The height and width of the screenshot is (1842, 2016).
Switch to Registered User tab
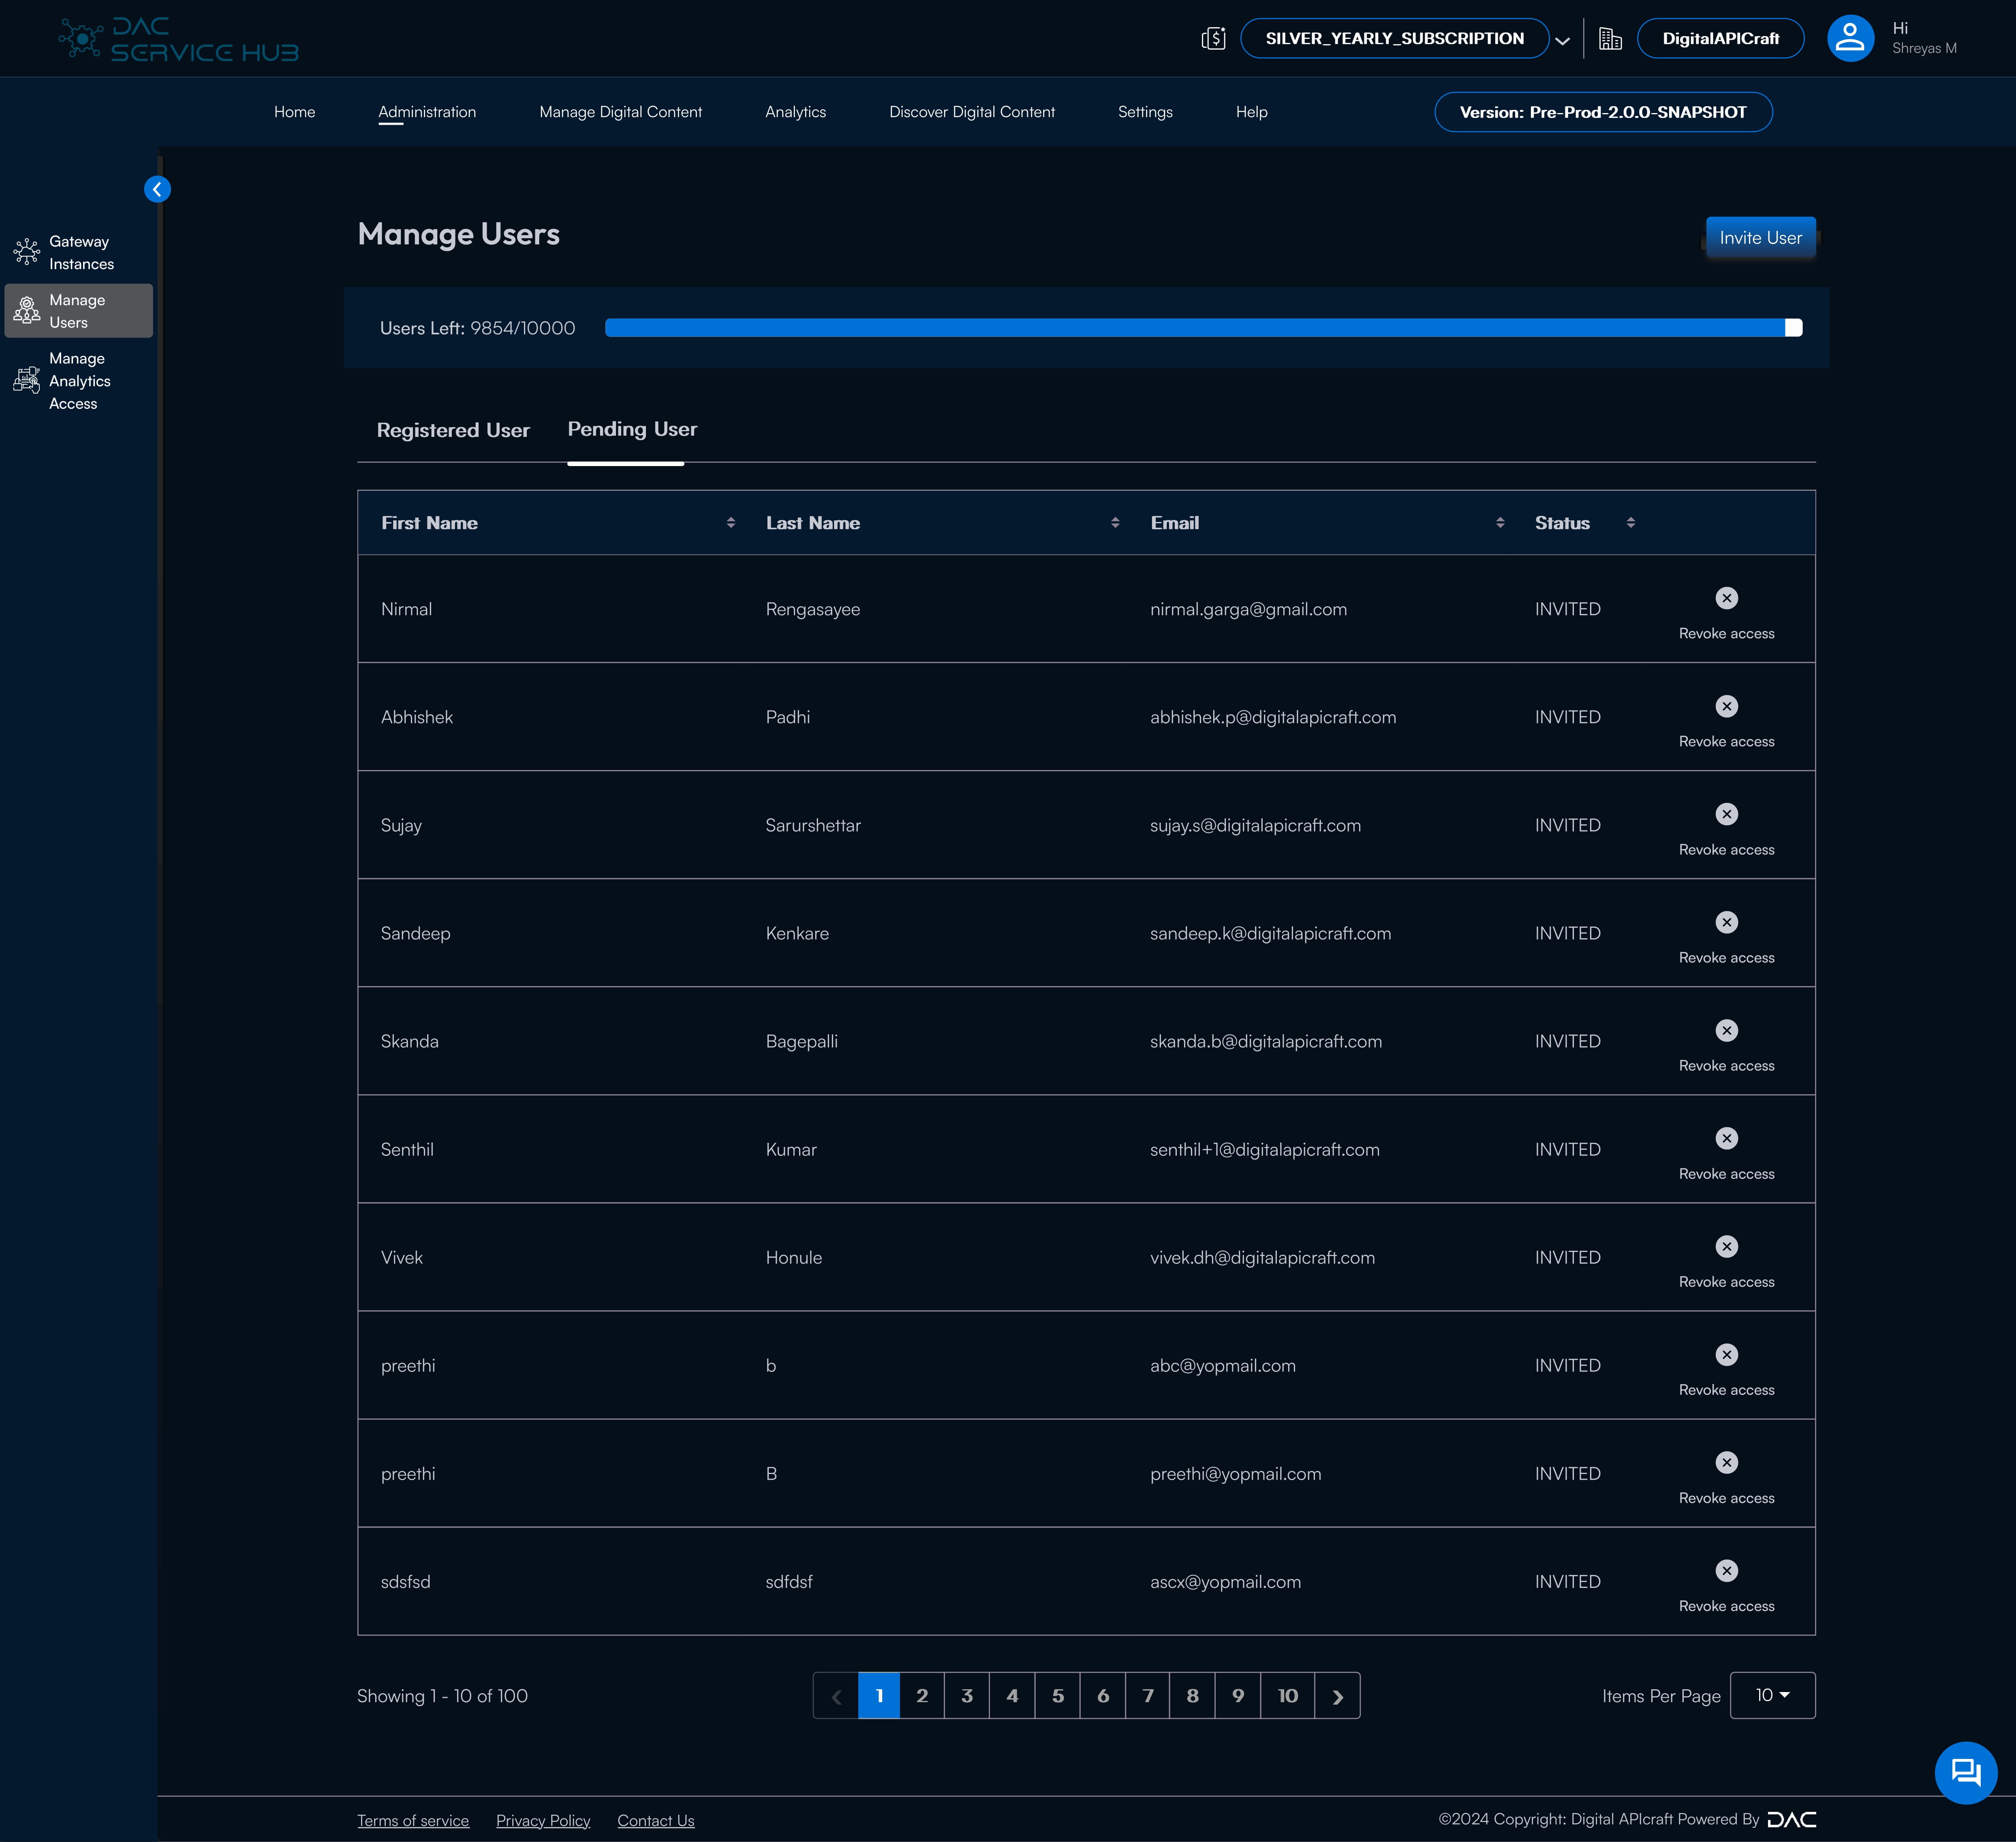click(453, 430)
